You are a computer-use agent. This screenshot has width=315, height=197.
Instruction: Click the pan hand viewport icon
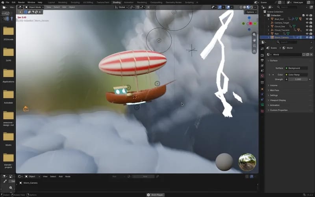click(254, 40)
